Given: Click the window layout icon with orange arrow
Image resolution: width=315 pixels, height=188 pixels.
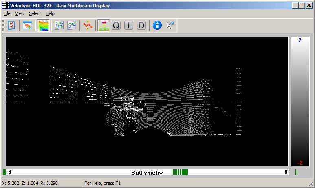Looking at the screenshot, I should [27, 26].
